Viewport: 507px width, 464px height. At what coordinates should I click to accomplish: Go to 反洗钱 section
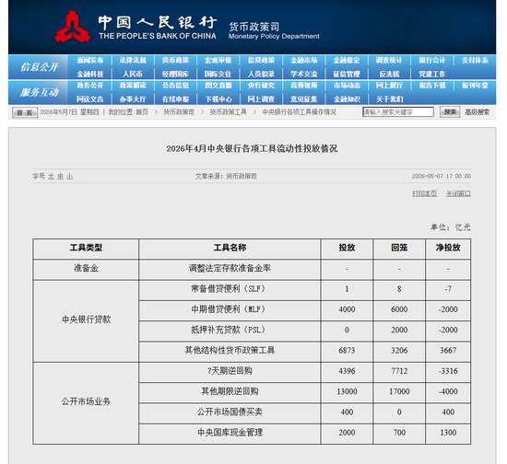click(389, 74)
